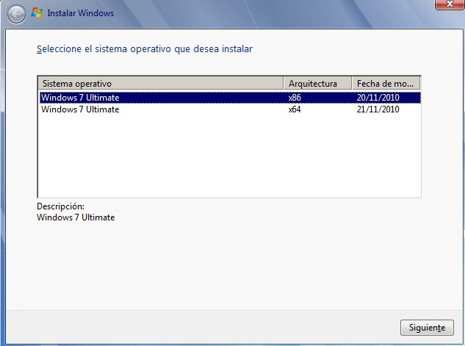Click the x64 architecture cell

pos(295,109)
